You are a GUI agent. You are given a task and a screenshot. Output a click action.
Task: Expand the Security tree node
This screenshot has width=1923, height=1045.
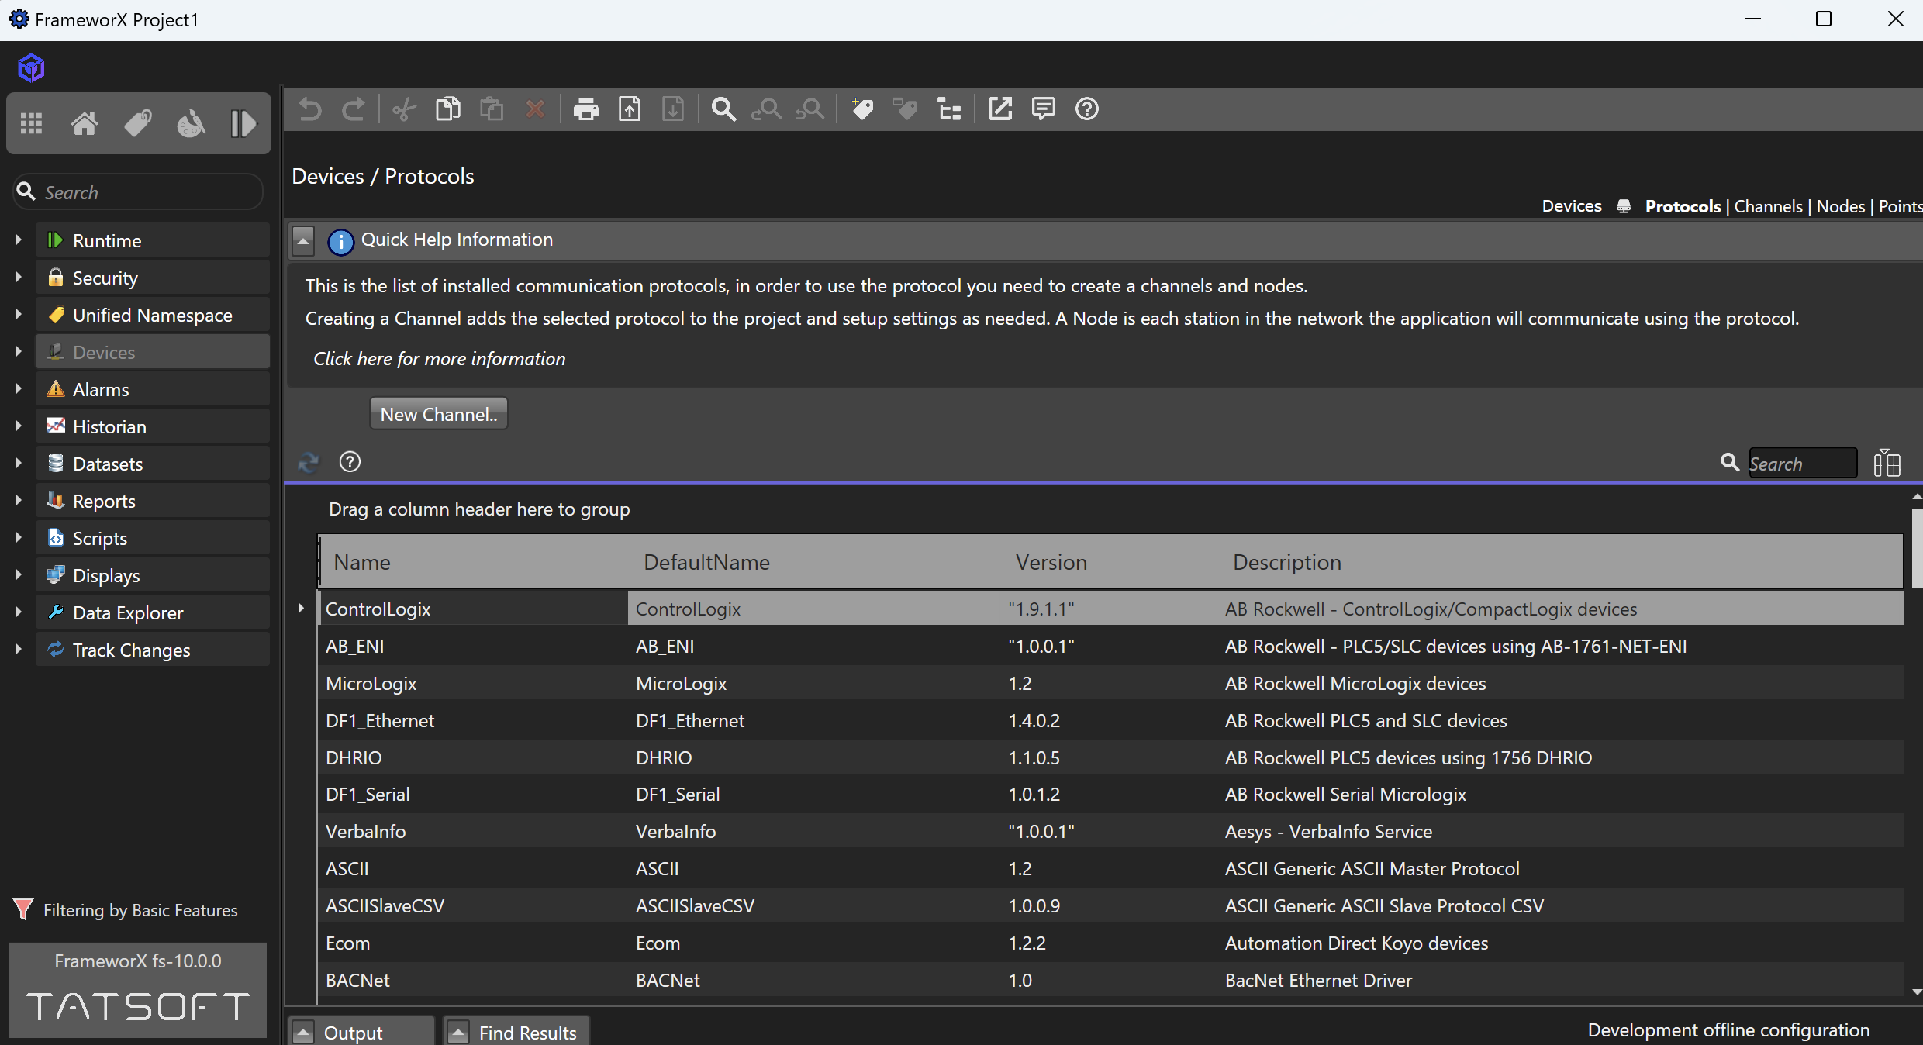point(18,278)
